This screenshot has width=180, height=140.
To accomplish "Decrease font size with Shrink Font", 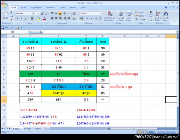I will pyautogui.click(x=46, y=14).
